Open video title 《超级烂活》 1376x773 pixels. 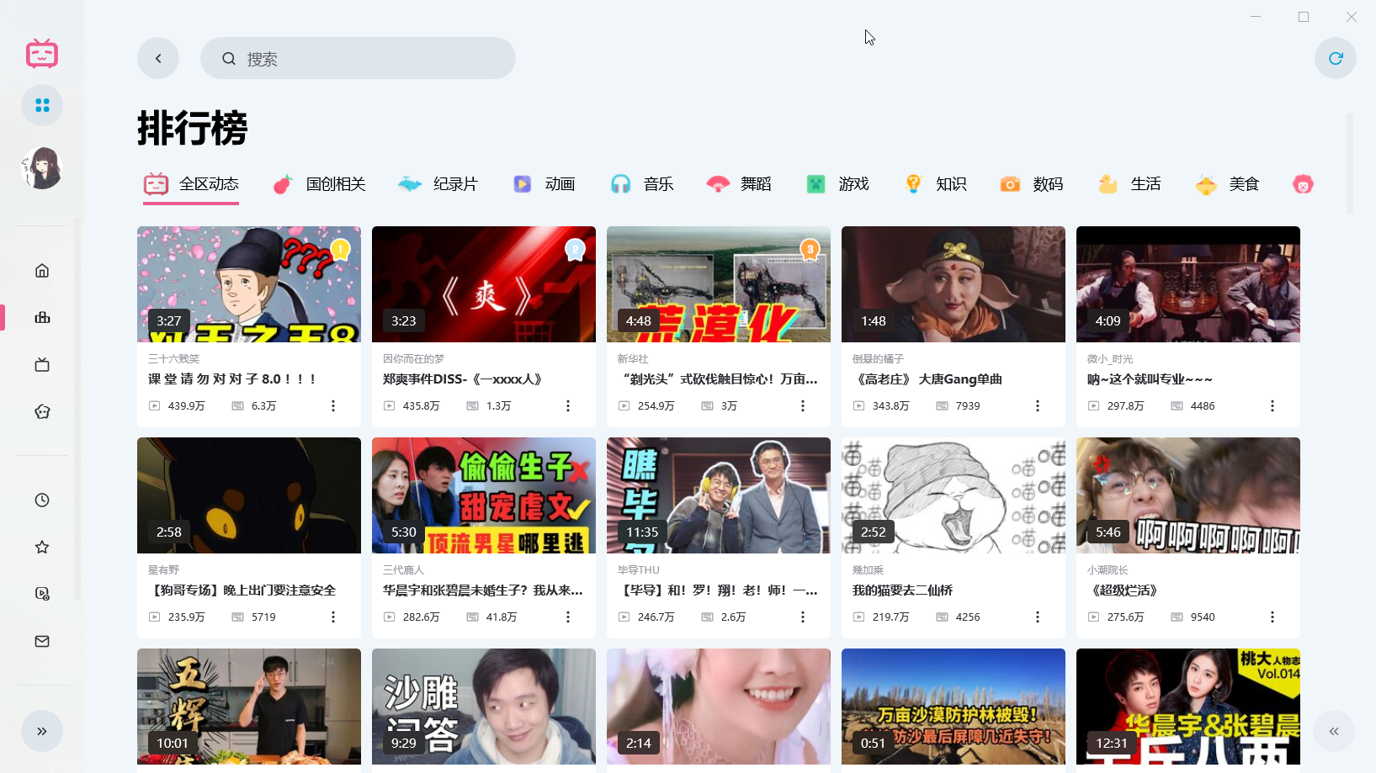pos(1123,590)
